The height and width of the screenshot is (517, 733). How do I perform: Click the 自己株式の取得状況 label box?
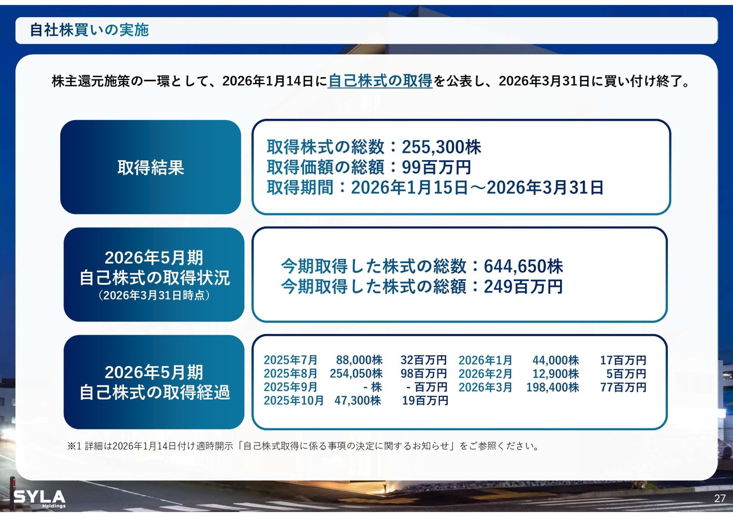tap(154, 275)
